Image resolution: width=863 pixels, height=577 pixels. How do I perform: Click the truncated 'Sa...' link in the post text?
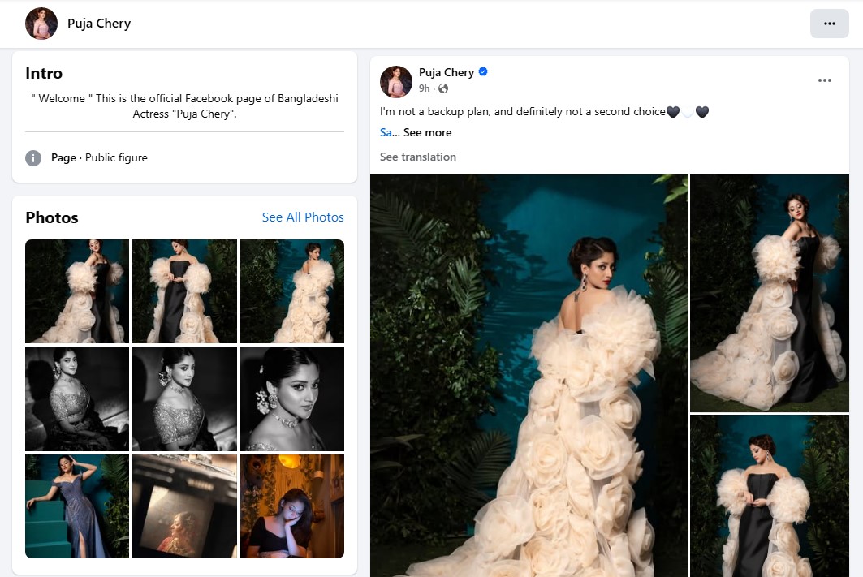pos(389,132)
